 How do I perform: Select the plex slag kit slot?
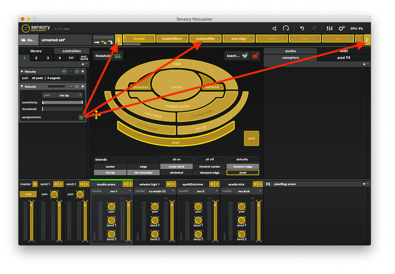[x=239, y=39]
